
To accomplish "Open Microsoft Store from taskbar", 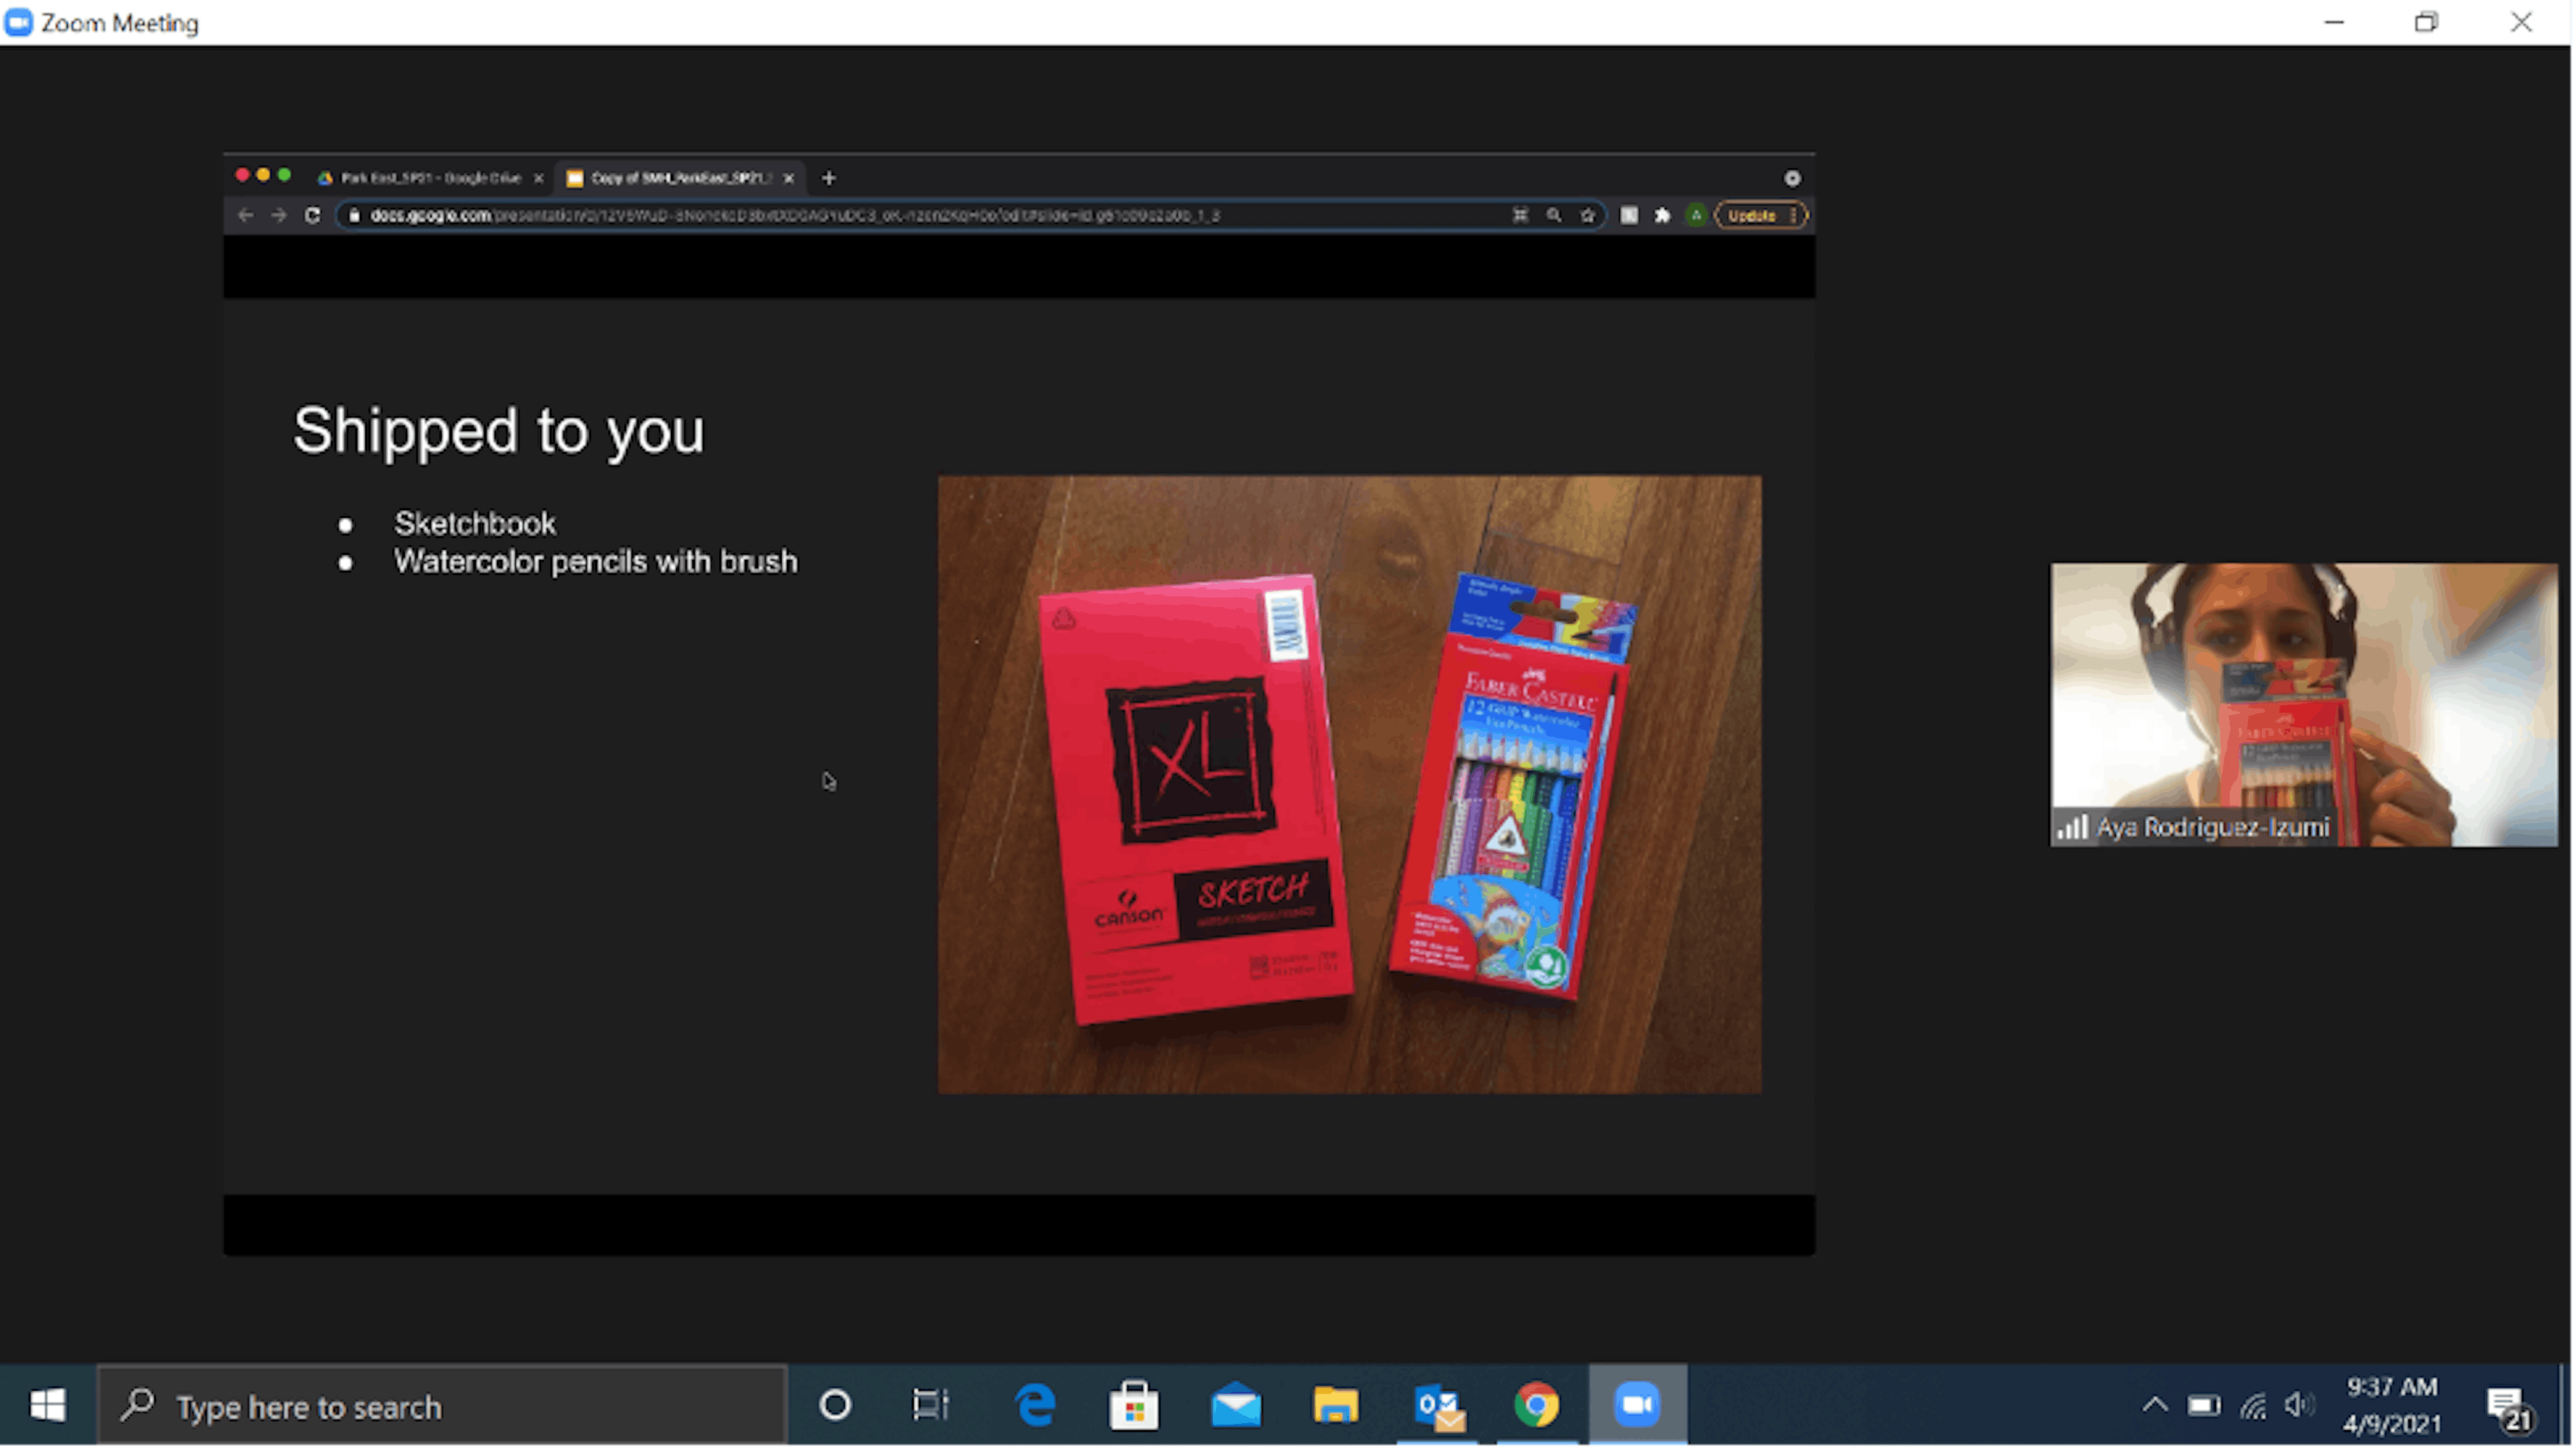I will click(1134, 1405).
